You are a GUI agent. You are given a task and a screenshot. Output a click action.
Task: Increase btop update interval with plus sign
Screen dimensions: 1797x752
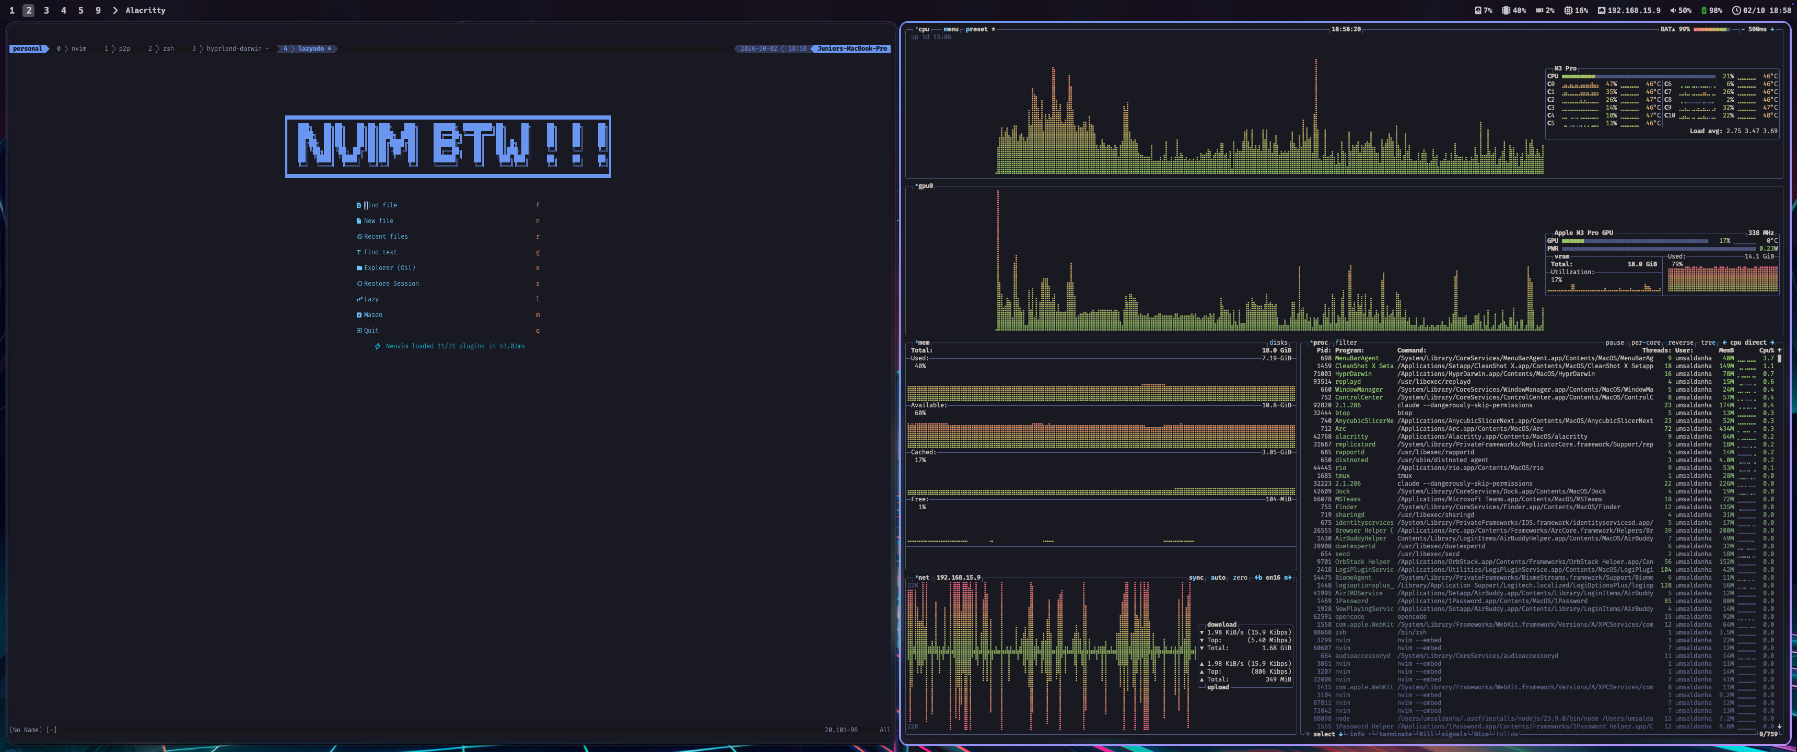pyautogui.click(x=1772, y=29)
